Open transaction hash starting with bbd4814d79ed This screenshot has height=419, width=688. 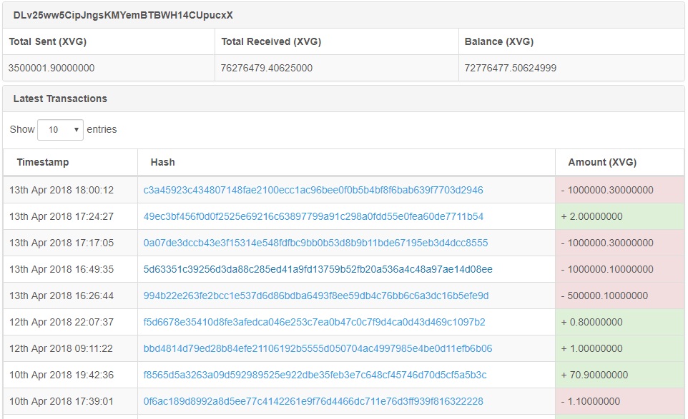(x=318, y=348)
